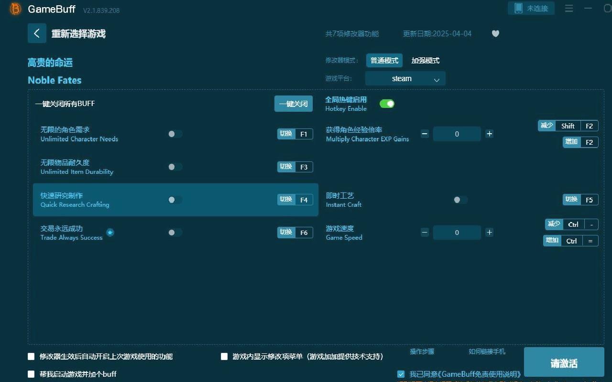Viewport: 612px width, 382px height.
Task: Click F5 hotkey for Instant Craft
Action: click(580, 200)
